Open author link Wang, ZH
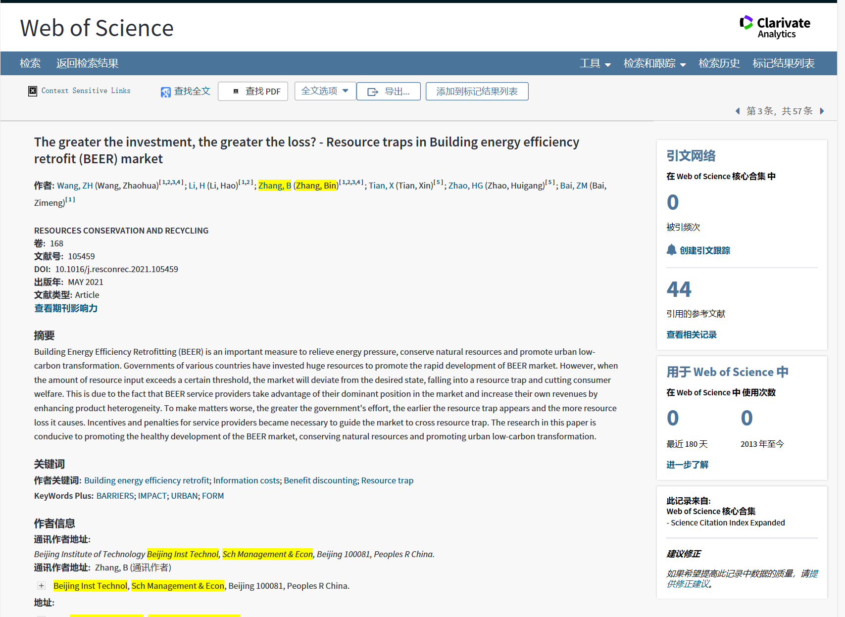 [75, 186]
